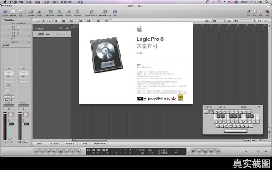The width and height of the screenshot is (272, 170).
Task: Open the Bin via the toolbar icon
Action: click(248, 12)
